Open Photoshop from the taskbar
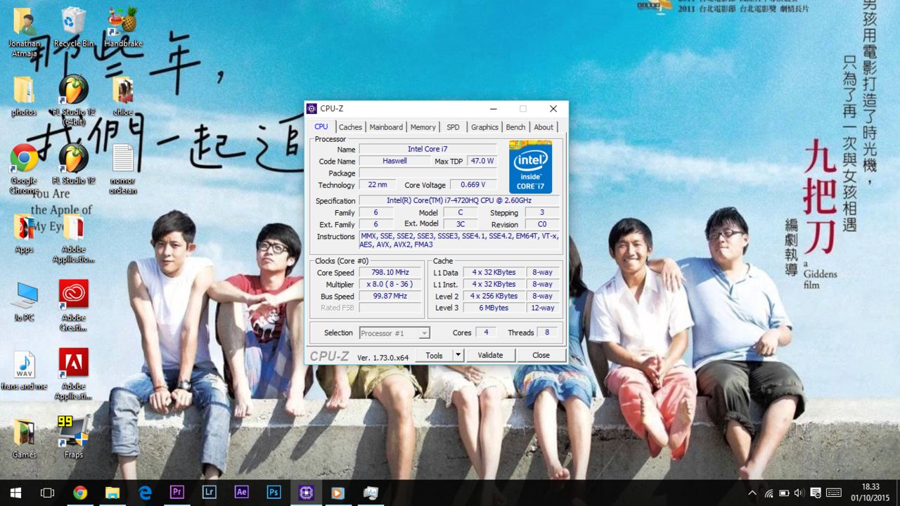 (x=274, y=493)
